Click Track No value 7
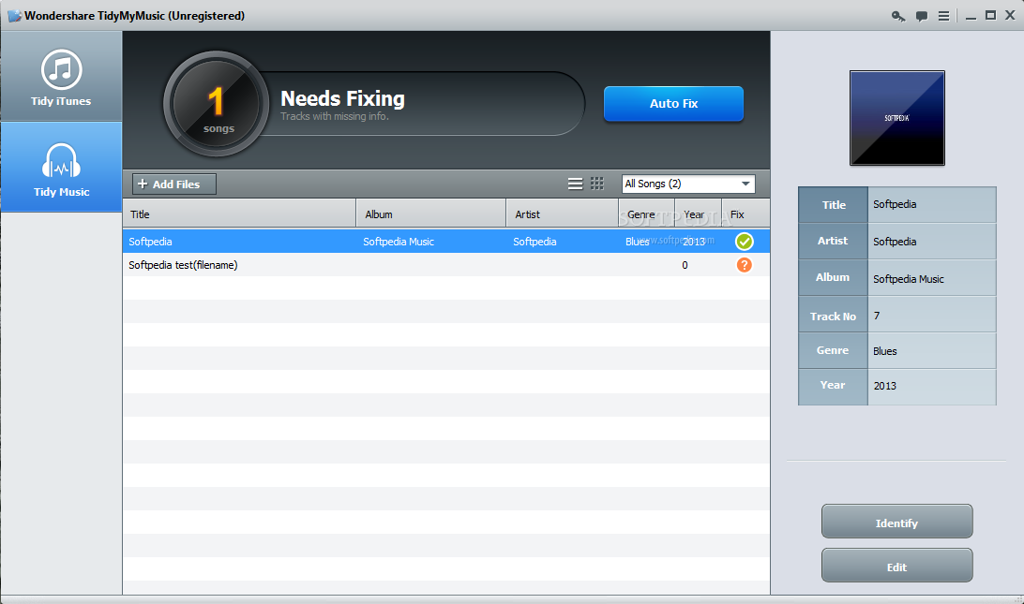 [x=931, y=315]
